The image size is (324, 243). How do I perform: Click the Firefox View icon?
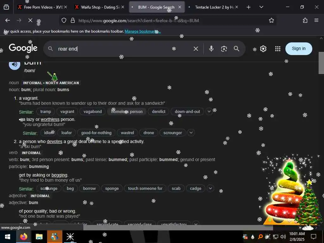pyautogui.click(x=6, y=7)
